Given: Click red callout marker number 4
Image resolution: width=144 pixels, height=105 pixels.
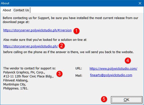Looking at the screenshot, I should [128, 61].
